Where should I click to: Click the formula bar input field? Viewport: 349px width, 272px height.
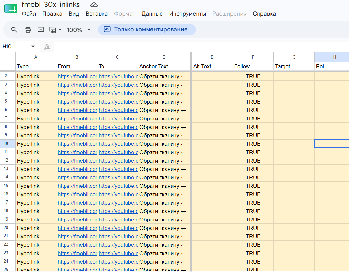[x=201, y=47]
